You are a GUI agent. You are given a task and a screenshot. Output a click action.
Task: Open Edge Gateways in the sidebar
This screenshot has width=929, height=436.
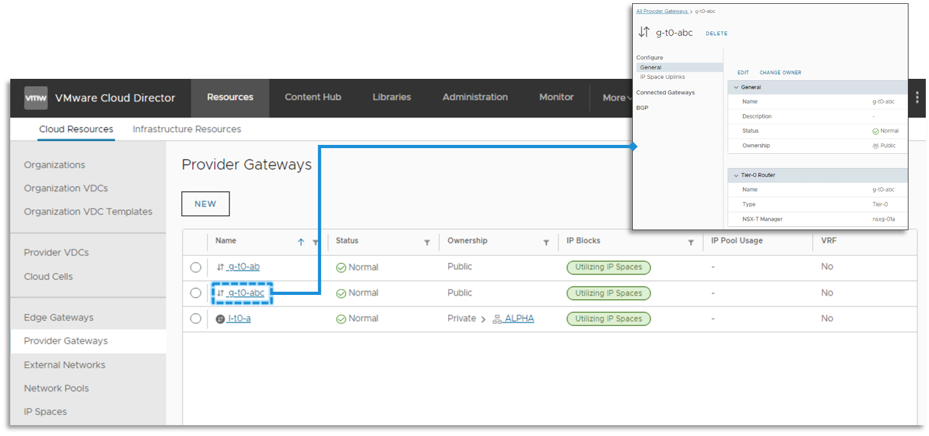[59, 317]
